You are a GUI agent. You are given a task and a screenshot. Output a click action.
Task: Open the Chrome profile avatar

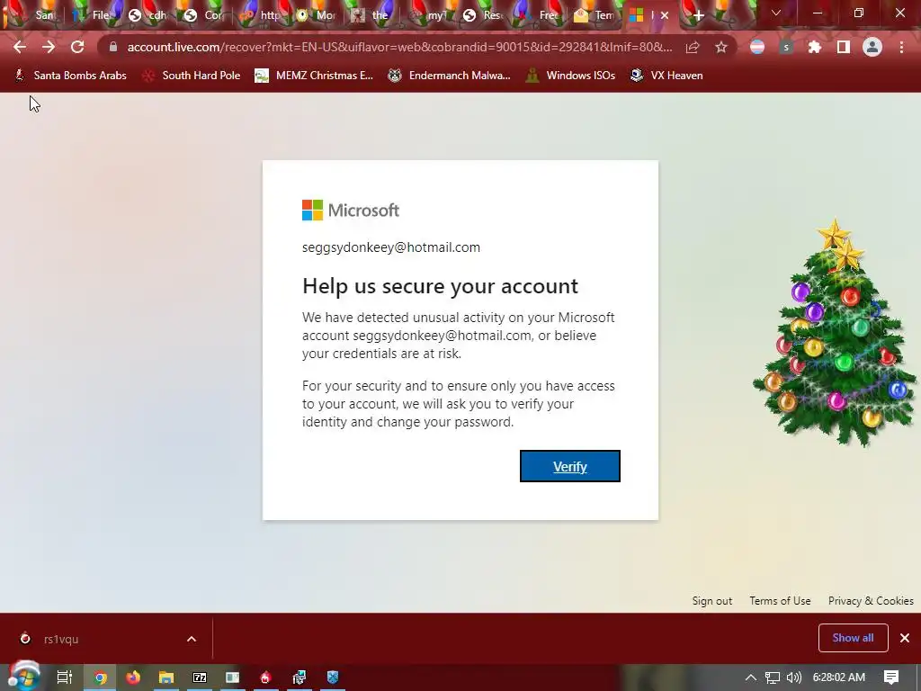[x=872, y=47]
